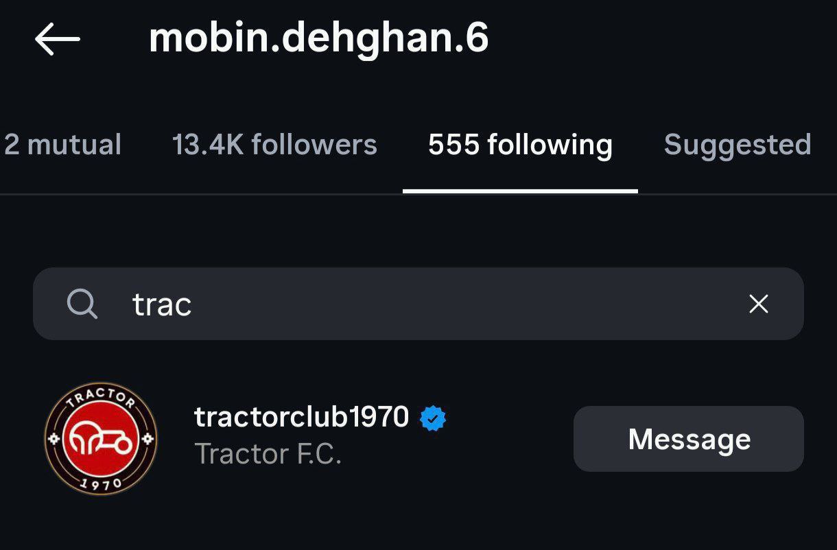Open the Tractor club logo avatar
837x550 pixels.
pyautogui.click(x=101, y=439)
